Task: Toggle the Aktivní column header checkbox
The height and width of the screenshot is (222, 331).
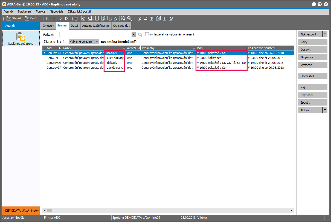Action: [138, 48]
